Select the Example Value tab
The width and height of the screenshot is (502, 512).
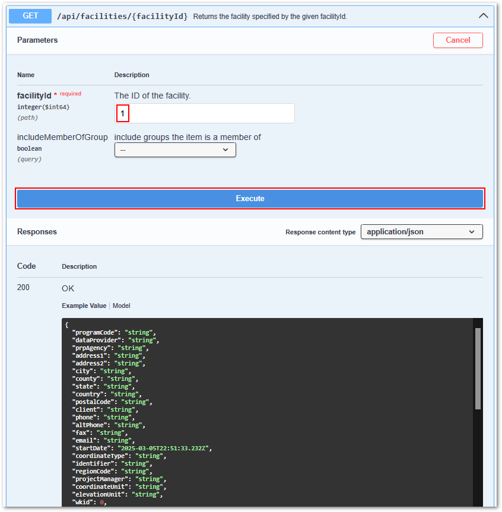(83, 306)
